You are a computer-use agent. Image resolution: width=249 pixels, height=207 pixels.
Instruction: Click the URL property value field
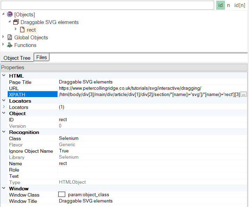pos(130,88)
